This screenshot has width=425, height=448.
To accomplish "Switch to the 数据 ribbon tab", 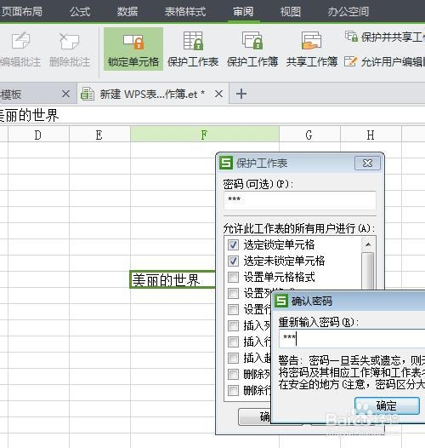I will 127,12.
